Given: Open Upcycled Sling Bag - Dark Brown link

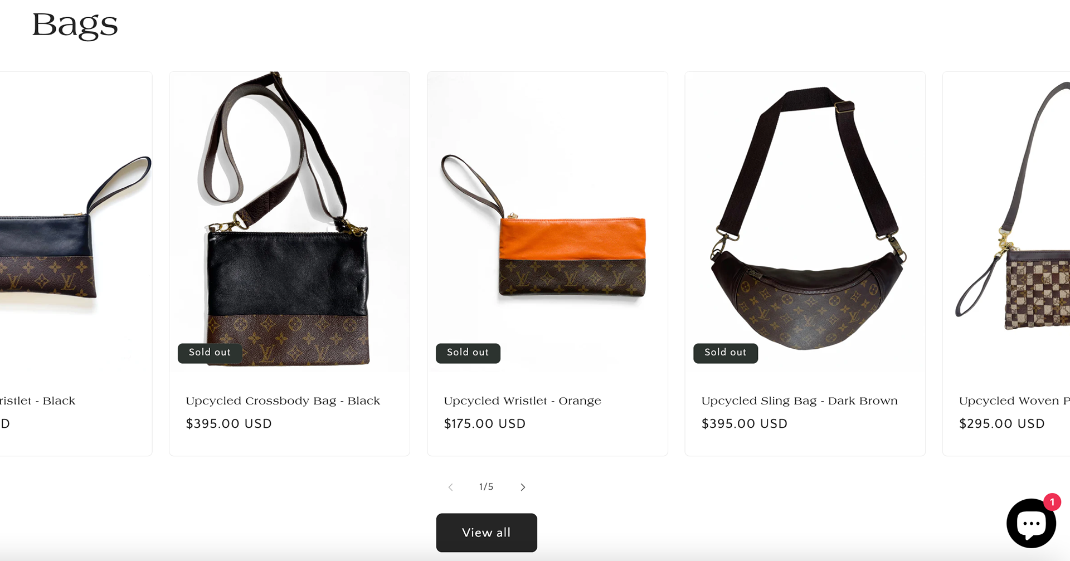Looking at the screenshot, I should click(x=800, y=401).
